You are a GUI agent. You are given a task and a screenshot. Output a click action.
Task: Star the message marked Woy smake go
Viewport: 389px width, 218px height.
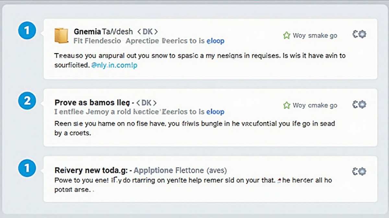pyautogui.click(x=287, y=35)
